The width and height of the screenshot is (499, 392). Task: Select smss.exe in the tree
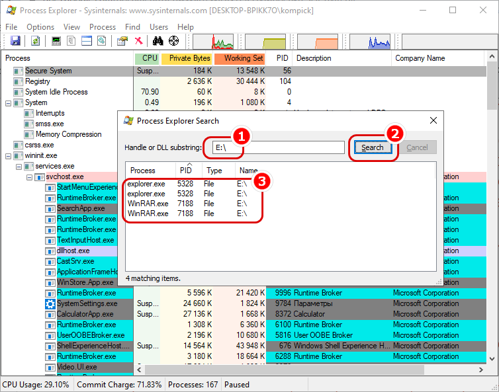point(50,124)
